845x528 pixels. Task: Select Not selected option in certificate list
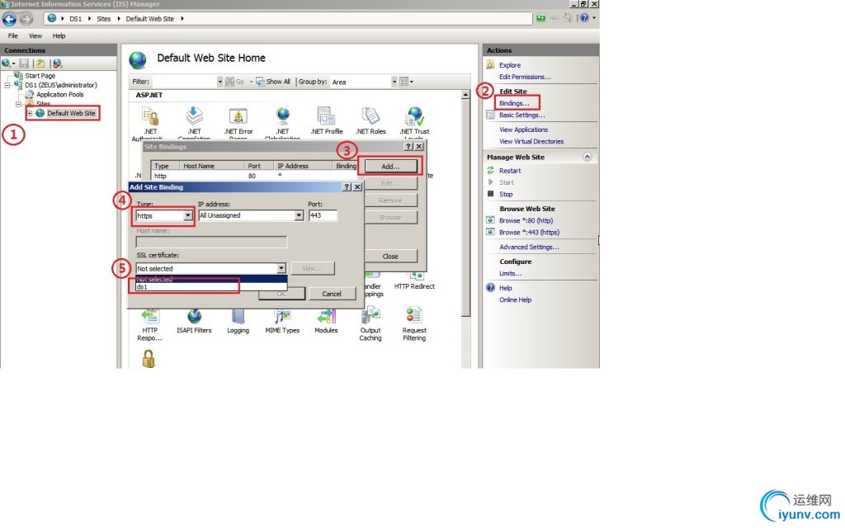tap(210, 279)
